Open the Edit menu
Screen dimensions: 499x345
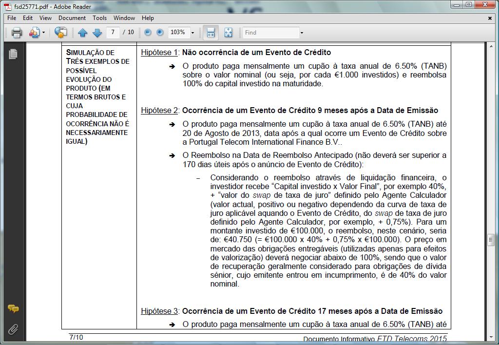pyautogui.click(x=28, y=18)
